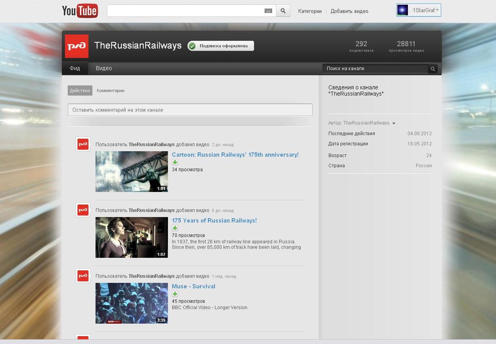496x344 pixels.
Task: Toggle the 'Подписка оформлена' subscription button
Action: tap(221, 46)
